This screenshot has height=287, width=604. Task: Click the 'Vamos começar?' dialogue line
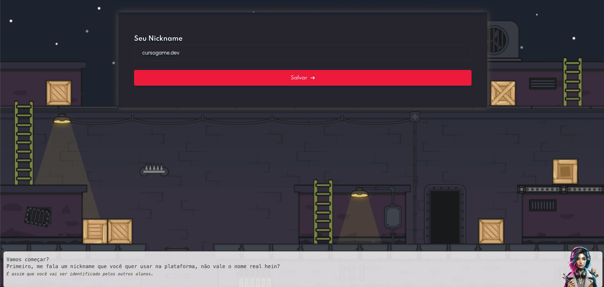[x=28, y=259]
